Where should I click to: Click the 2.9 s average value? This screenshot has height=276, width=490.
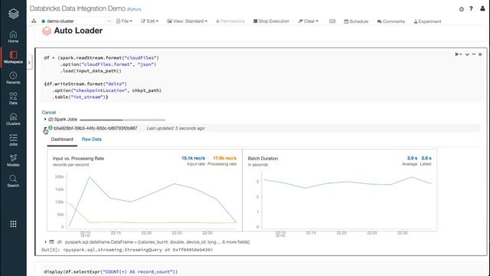412,158
